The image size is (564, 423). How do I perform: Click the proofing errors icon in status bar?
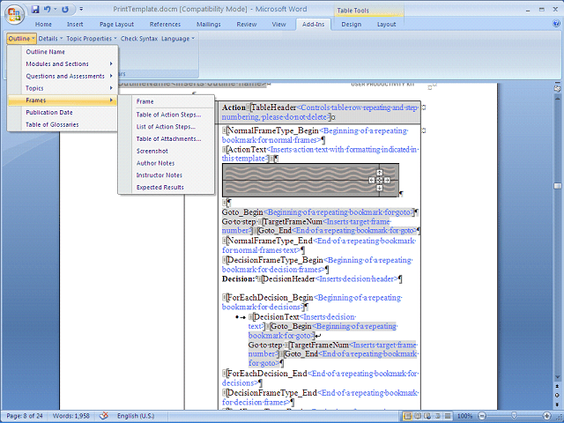click(x=104, y=416)
